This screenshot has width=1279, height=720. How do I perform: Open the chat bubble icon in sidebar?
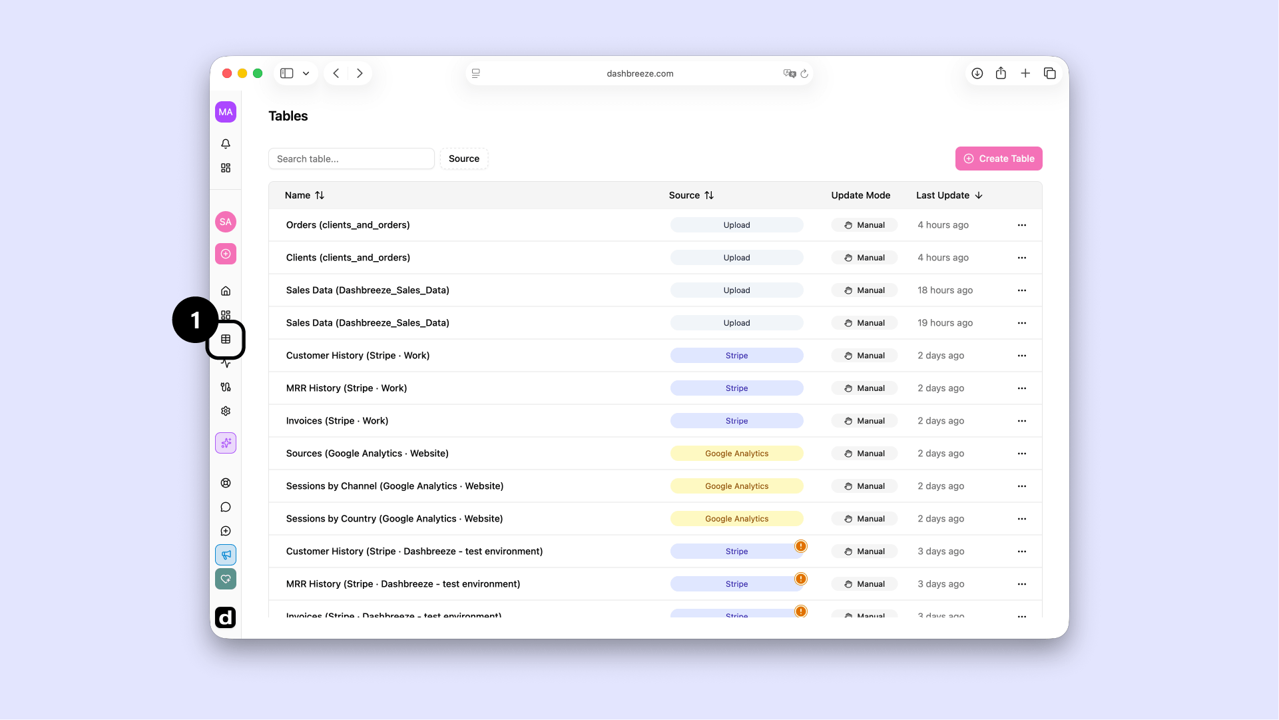pyautogui.click(x=226, y=507)
